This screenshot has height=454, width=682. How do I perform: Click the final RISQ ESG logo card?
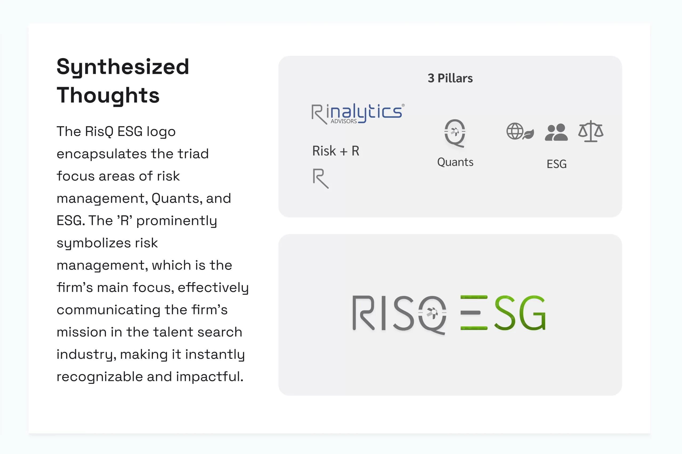[x=450, y=315]
